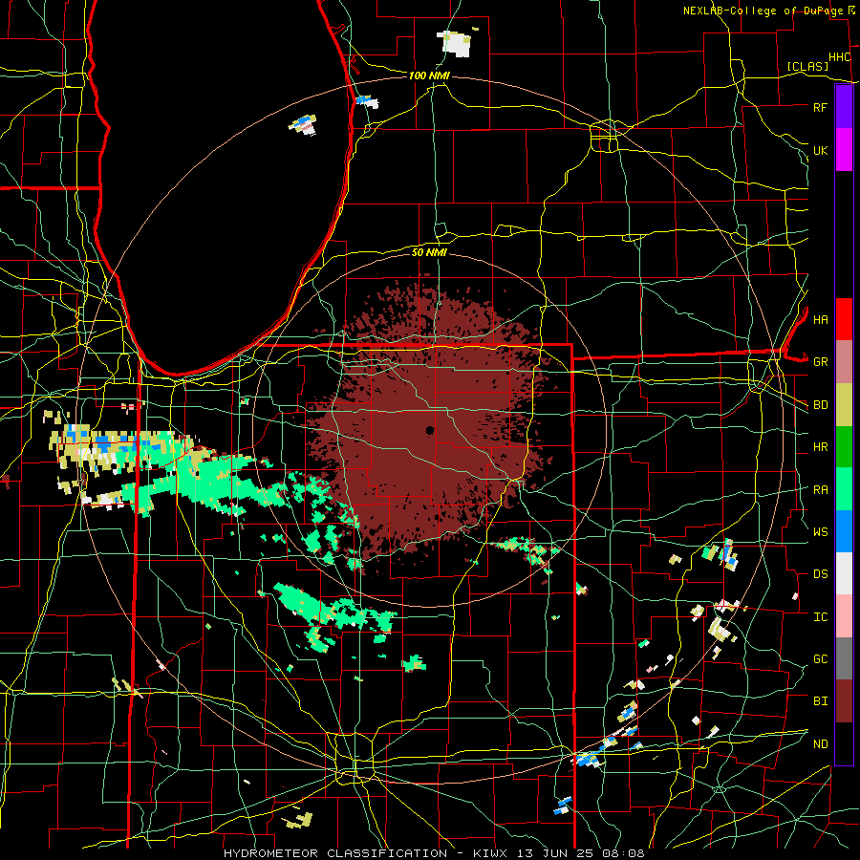
Task: Click the red HA legend color swatch
Action: coord(844,319)
